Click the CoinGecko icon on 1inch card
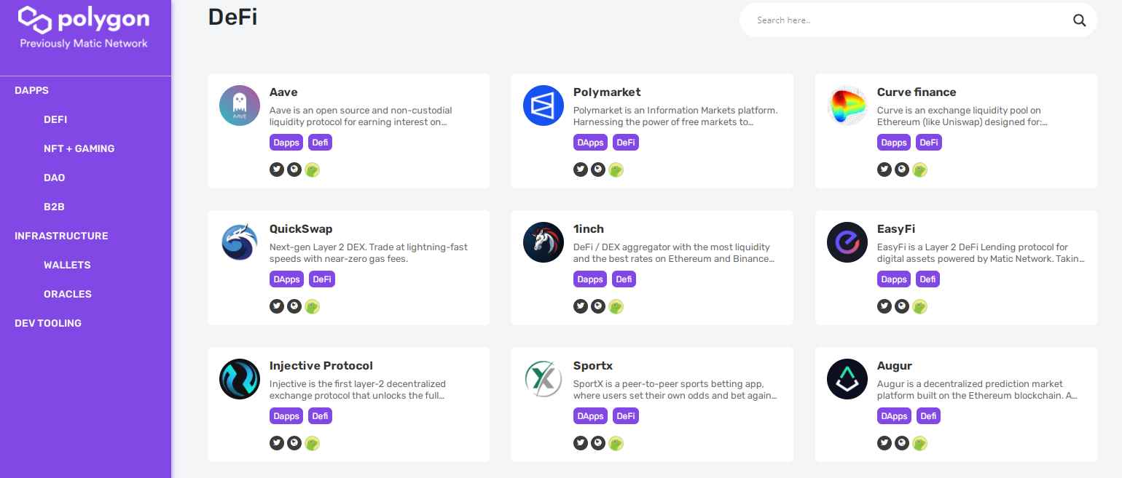Image resolution: width=1122 pixels, height=478 pixels. tap(616, 307)
